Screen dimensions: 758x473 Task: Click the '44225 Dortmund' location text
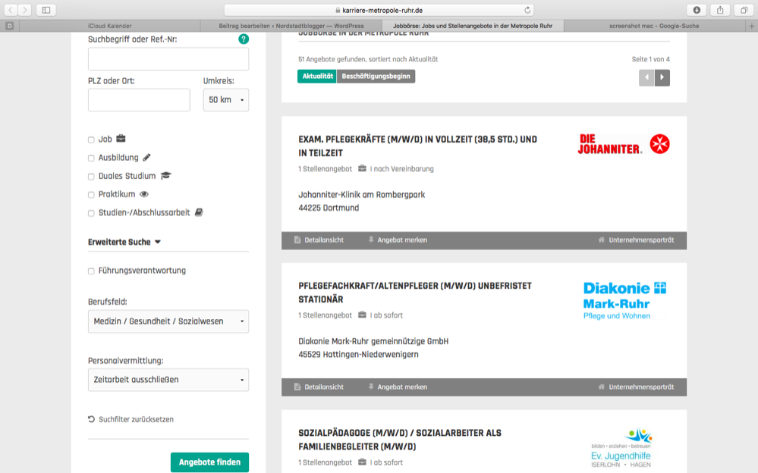(x=329, y=208)
